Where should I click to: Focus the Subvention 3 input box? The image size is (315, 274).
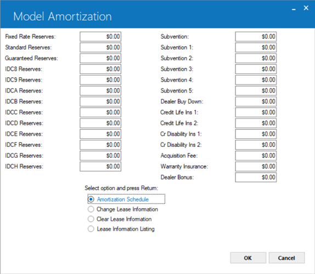(x=256, y=69)
